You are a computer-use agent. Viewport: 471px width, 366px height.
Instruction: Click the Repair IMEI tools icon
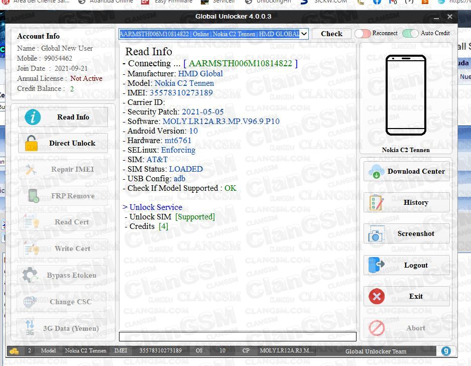click(31, 170)
